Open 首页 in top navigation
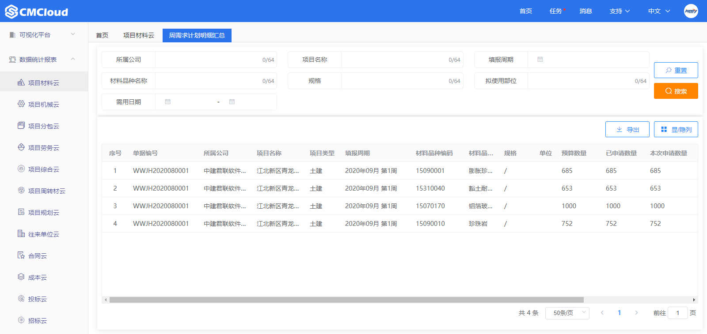This screenshot has height=334, width=707. coord(526,11)
